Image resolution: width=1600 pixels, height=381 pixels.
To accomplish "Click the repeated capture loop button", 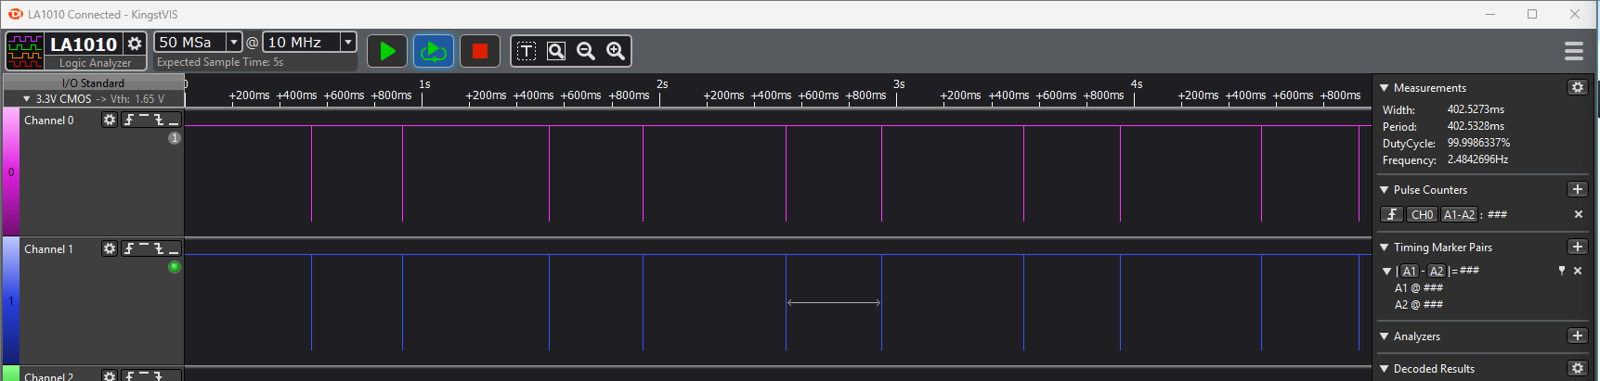I will pos(434,51).
